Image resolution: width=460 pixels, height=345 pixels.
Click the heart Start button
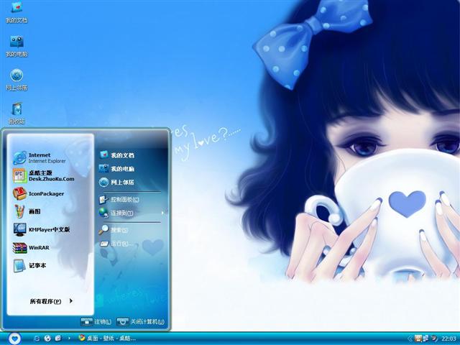[x=14, y=339]
